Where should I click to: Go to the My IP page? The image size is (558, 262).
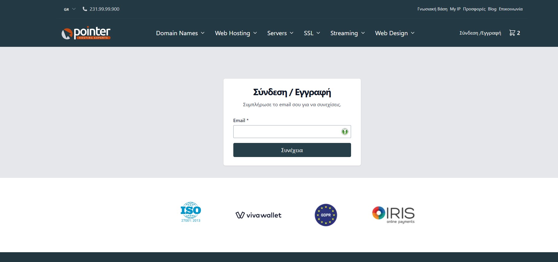[x=455, y=9]
